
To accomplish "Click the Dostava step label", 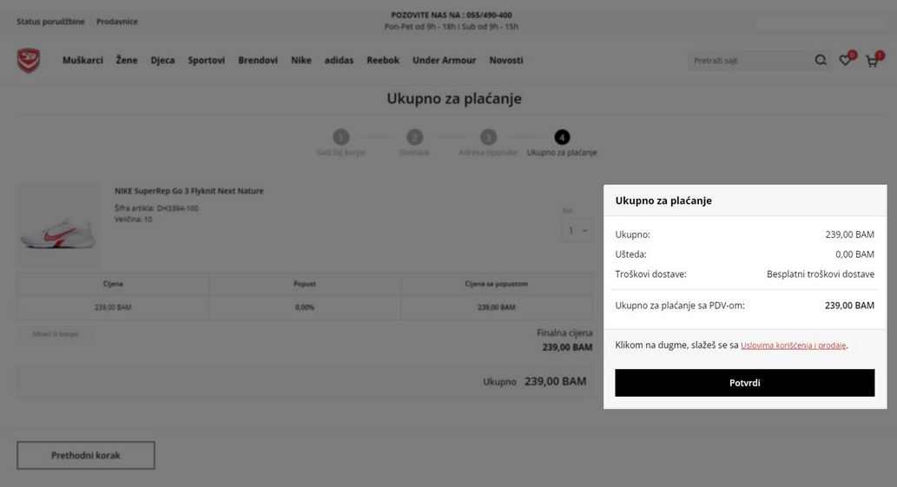I will coord(414,153).
